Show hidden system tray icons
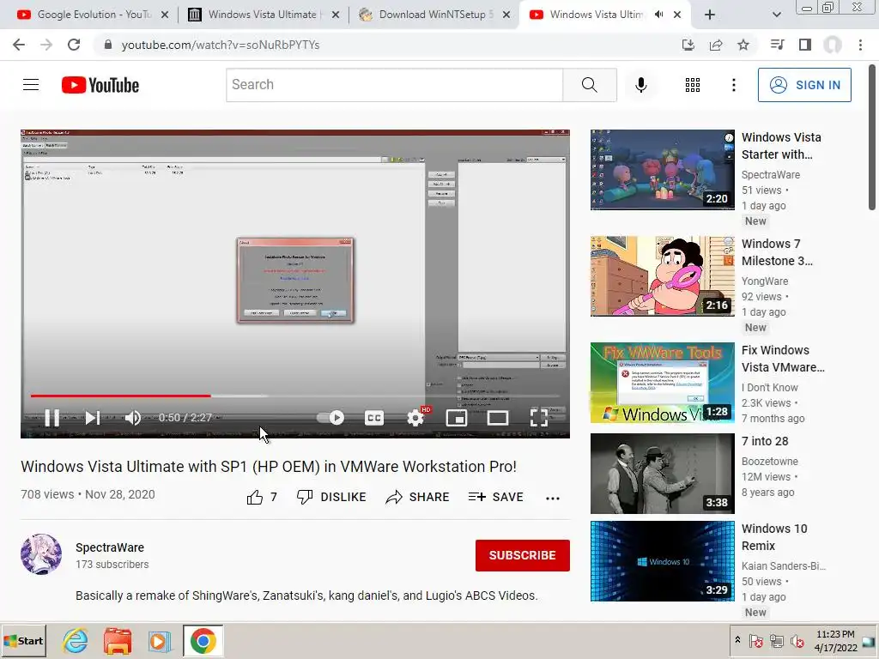879x659 pixels. pos(737,640)
